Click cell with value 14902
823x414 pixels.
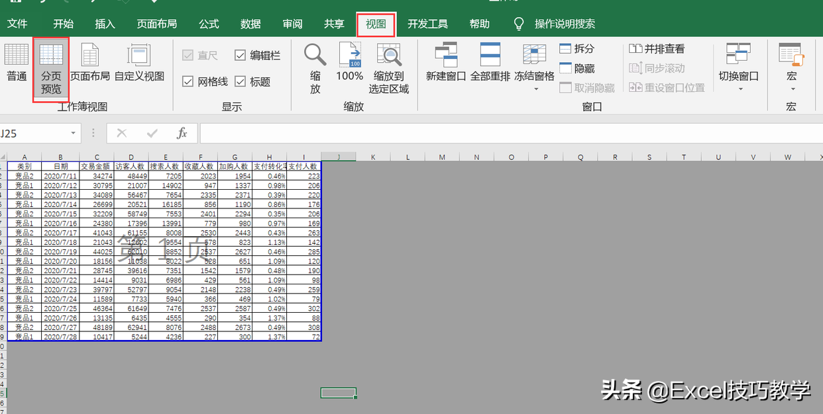(166, 186)
